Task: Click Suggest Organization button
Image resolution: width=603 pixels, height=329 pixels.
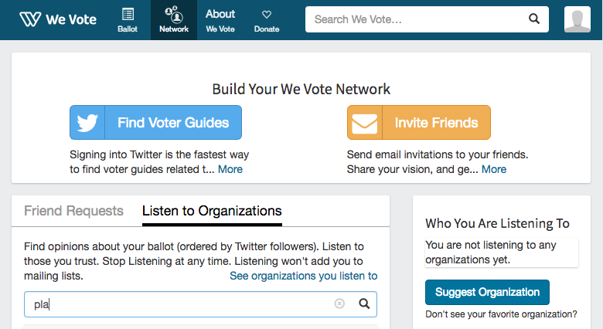Action: (487, 292)
